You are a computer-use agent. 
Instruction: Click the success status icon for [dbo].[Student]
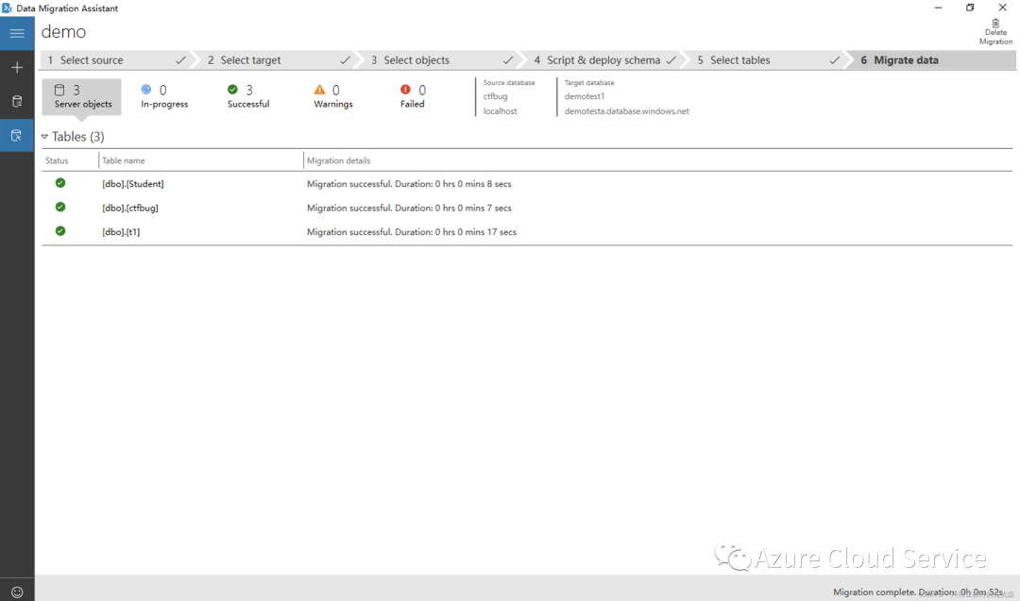click(60, 183)
